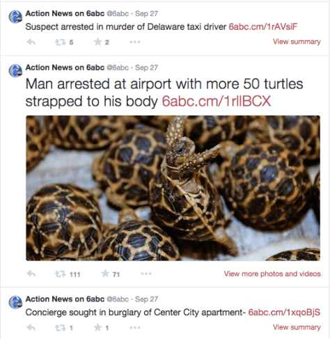
Task: Open the 6abc.cm/1rllBCX turtles link
Action: [x=217, y=102]
